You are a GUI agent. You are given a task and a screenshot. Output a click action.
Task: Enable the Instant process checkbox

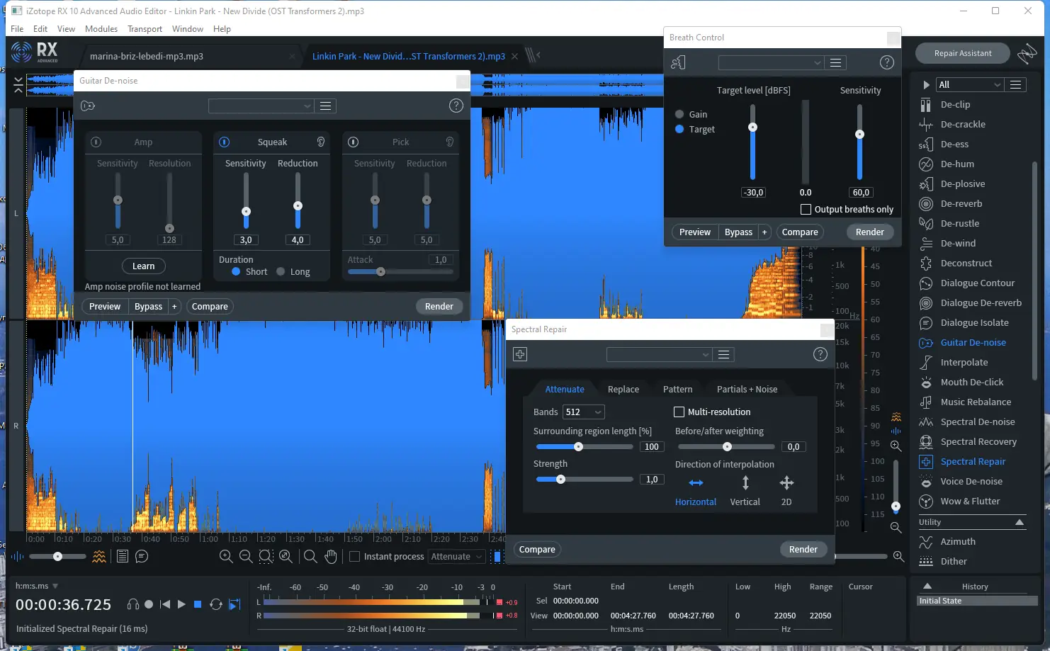pyautogui.click(x=355, y=557)
